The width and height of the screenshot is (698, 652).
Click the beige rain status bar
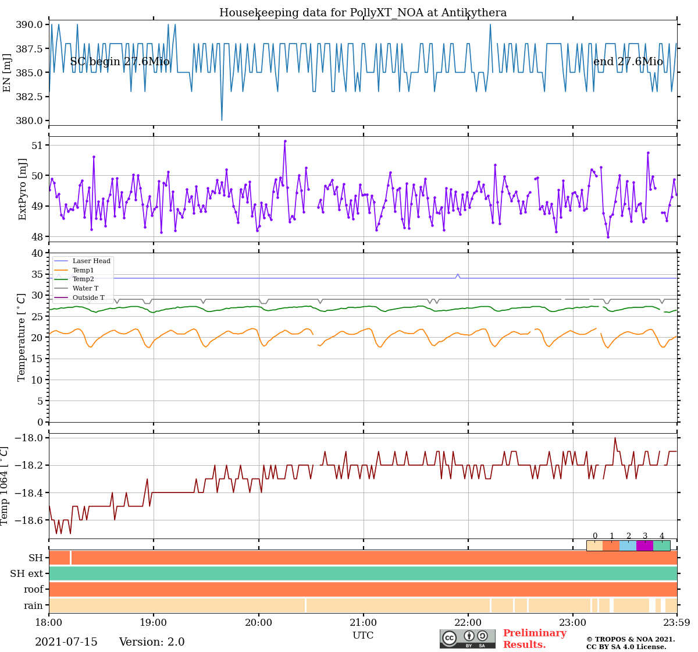click(363, 605)
